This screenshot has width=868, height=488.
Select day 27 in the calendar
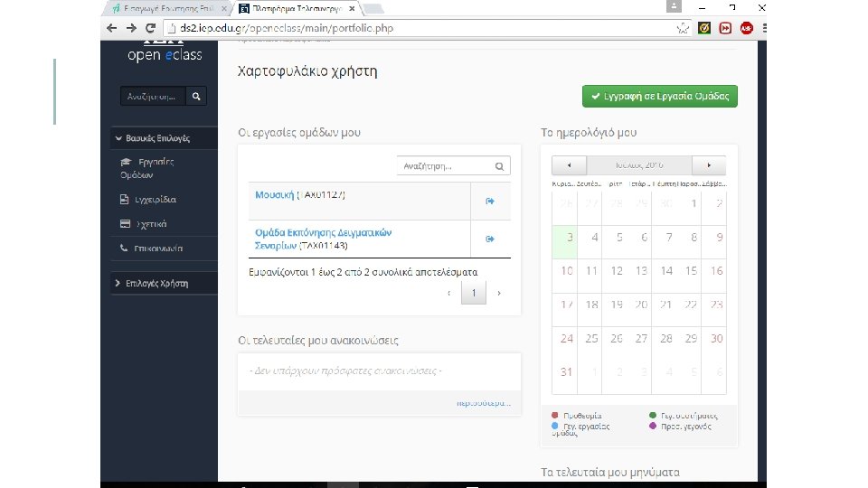pos(641,339)
